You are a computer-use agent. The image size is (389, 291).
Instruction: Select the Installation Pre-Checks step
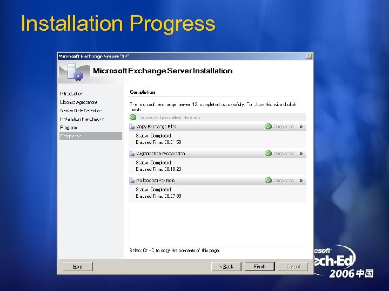[82, 119]
